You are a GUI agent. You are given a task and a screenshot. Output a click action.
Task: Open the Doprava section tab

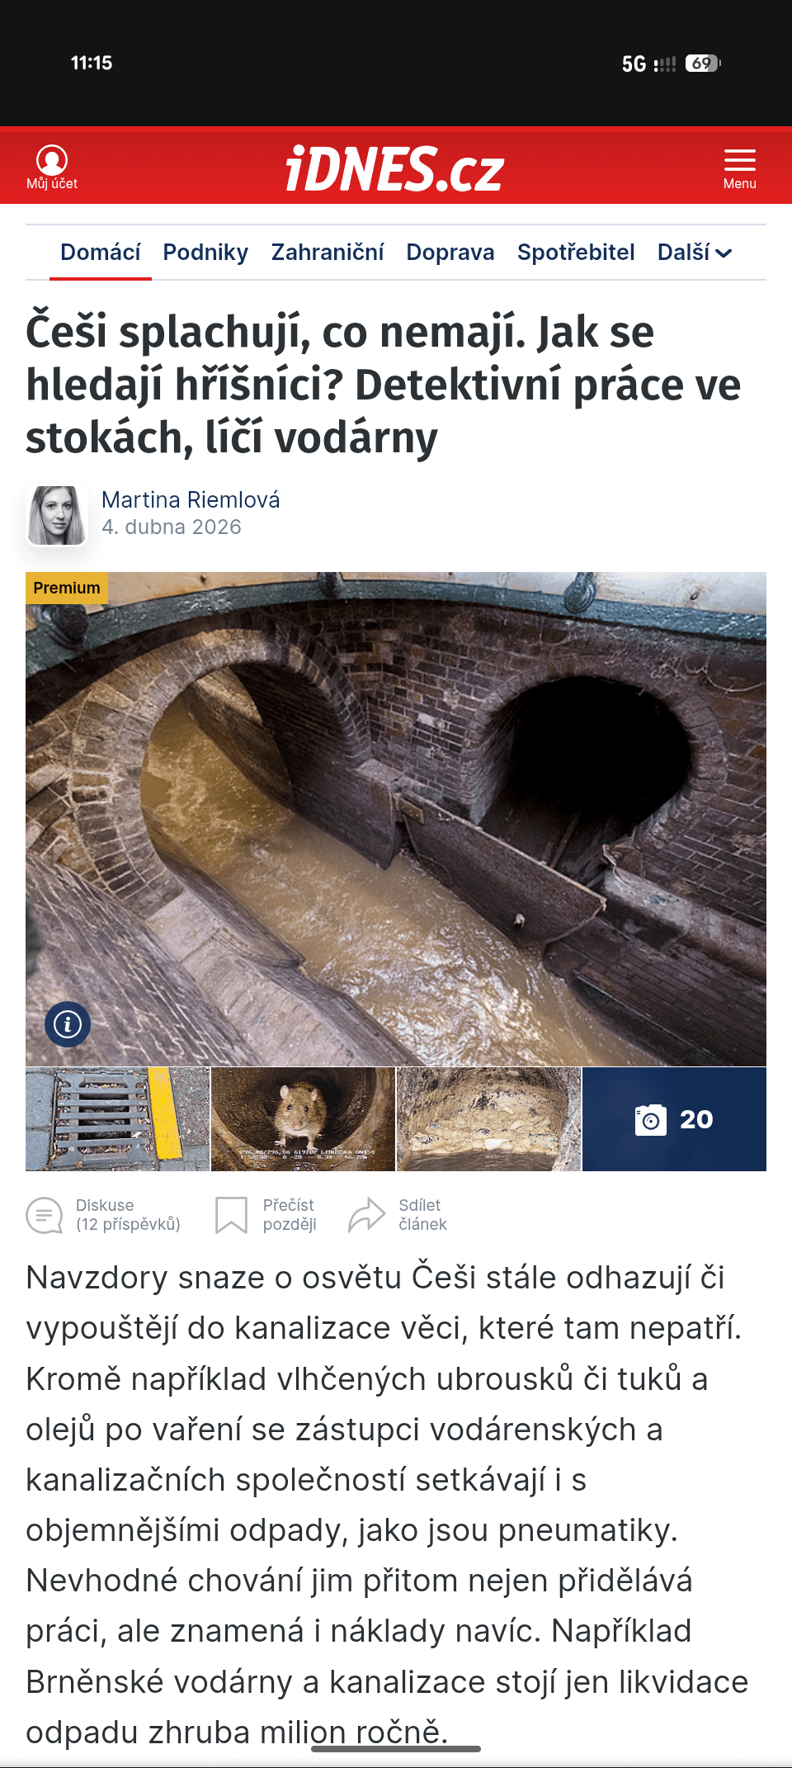[x=450, y=253]
